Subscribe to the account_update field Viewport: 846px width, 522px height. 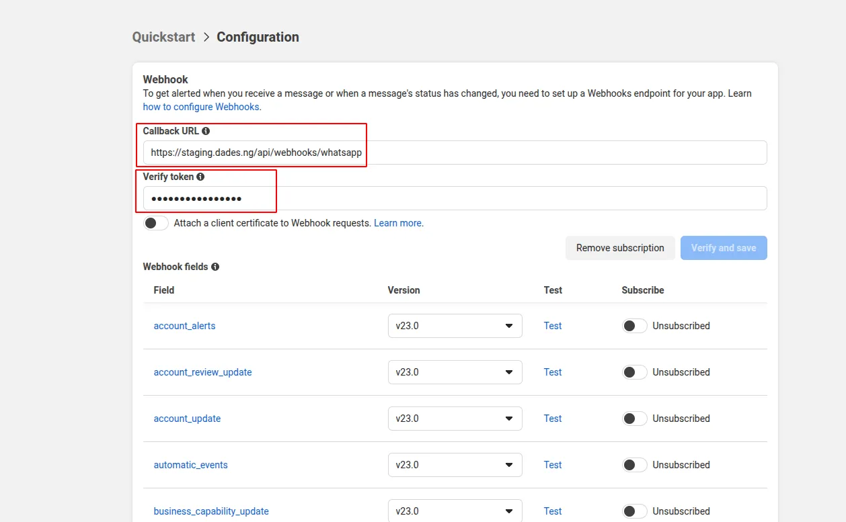coord(634,419)
